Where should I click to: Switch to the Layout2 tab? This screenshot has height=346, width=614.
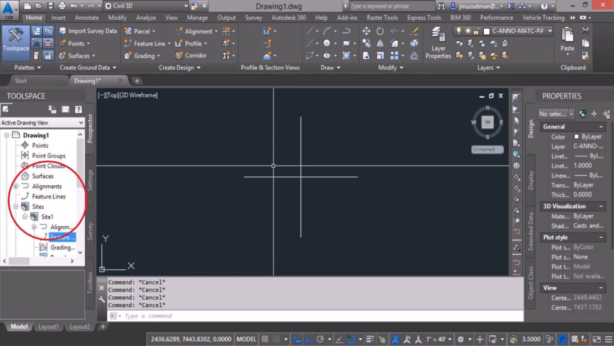(x=80, y=326)
